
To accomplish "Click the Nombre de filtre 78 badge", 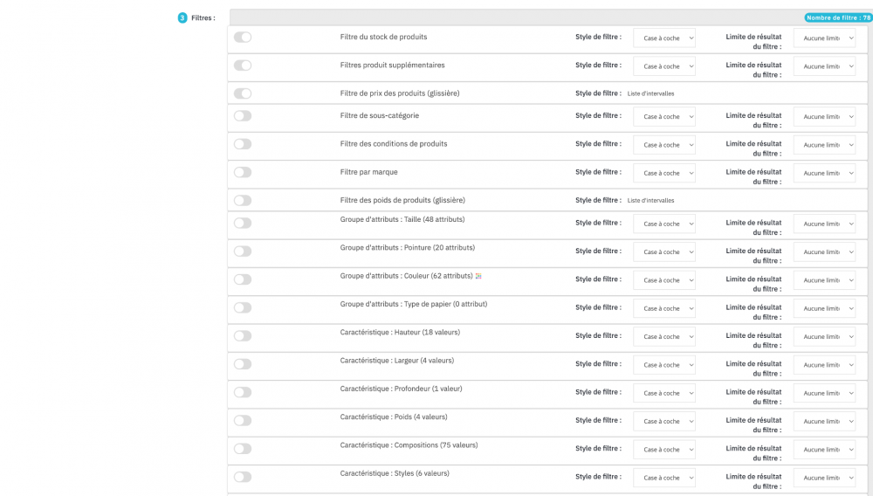I will point(837,17).
